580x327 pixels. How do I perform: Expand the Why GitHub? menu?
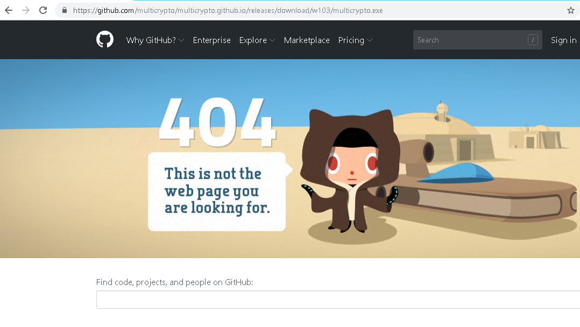pos(155,40)
